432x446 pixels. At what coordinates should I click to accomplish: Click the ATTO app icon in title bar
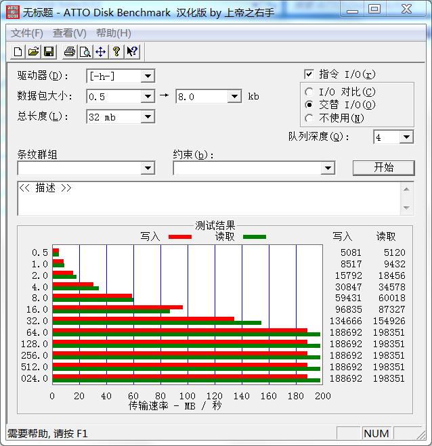pos(12,12)
